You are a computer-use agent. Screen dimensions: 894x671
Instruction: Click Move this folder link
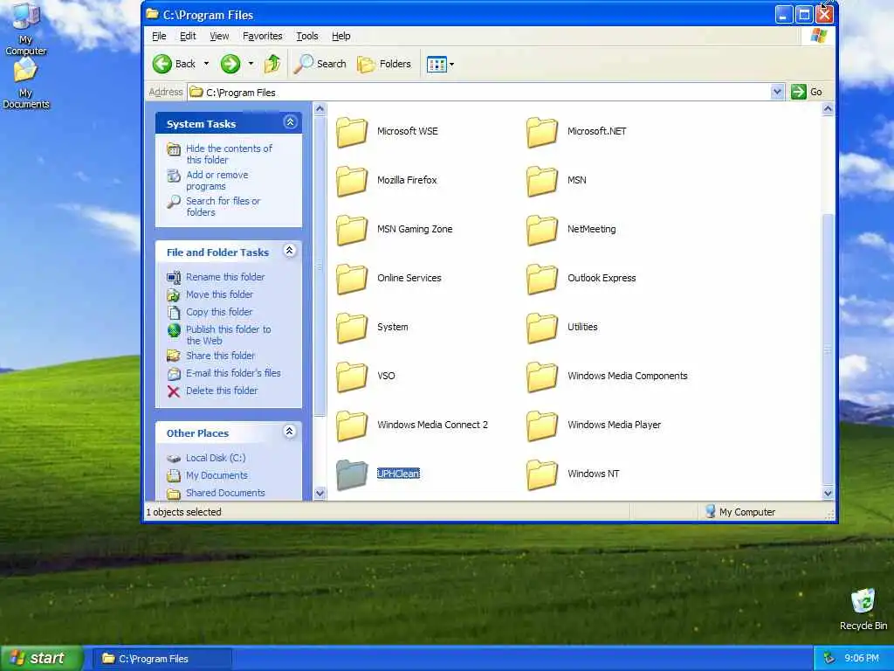point(219,294)
